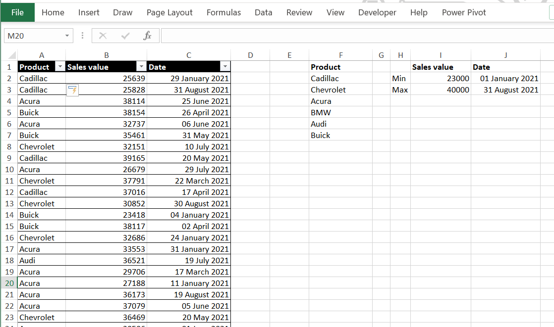Open the Help ribbon tab
The width and height of the screenshot is (554, 327).
(419, 12)
